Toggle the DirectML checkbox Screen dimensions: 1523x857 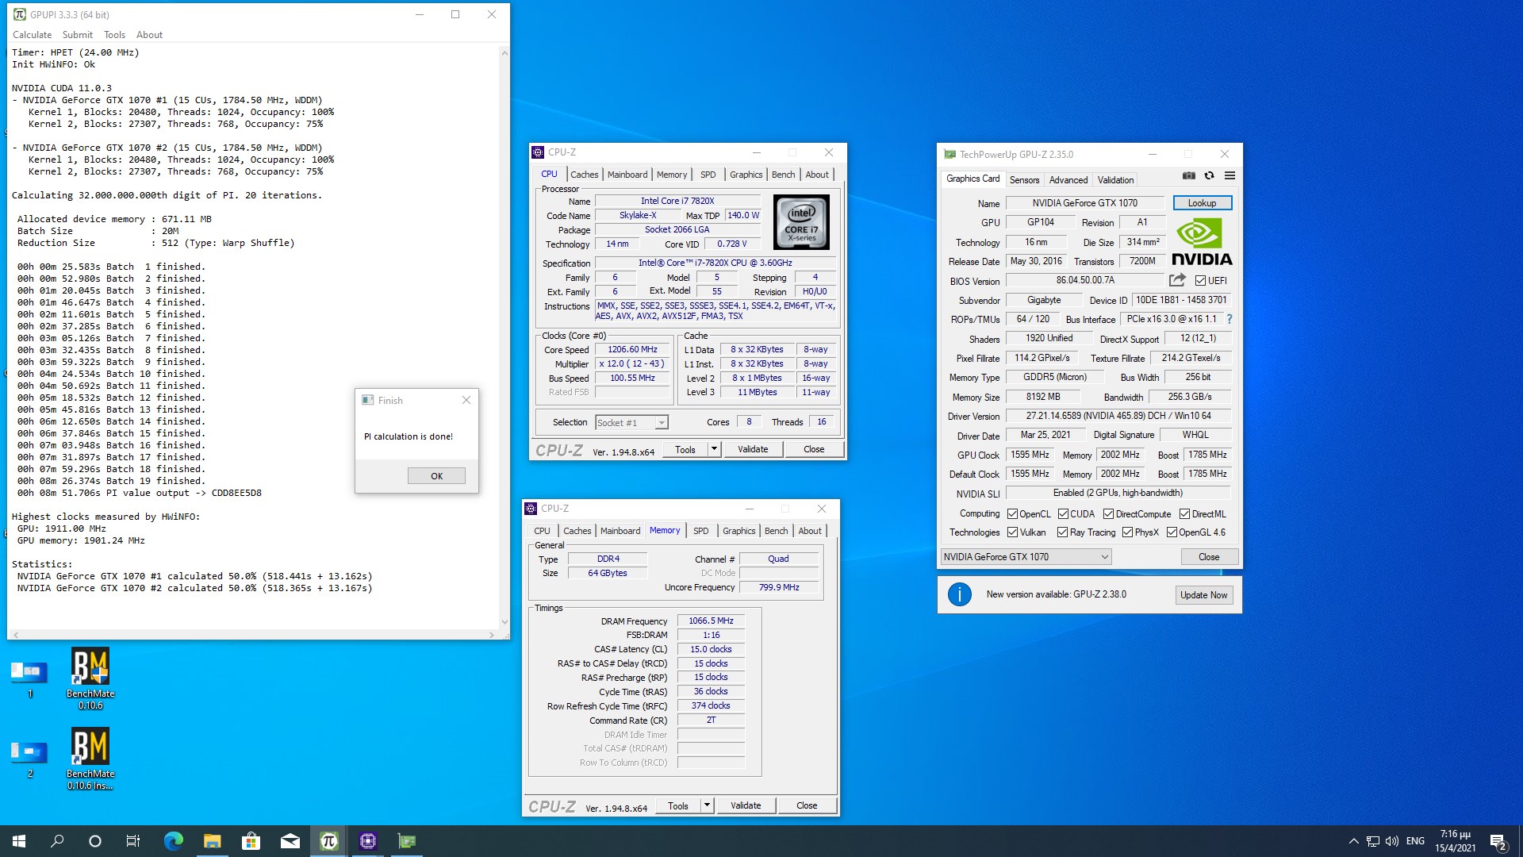pos(1184,514)
